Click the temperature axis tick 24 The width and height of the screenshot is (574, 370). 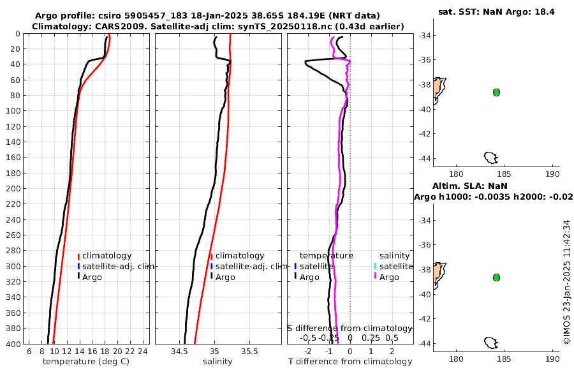(143, 352)
